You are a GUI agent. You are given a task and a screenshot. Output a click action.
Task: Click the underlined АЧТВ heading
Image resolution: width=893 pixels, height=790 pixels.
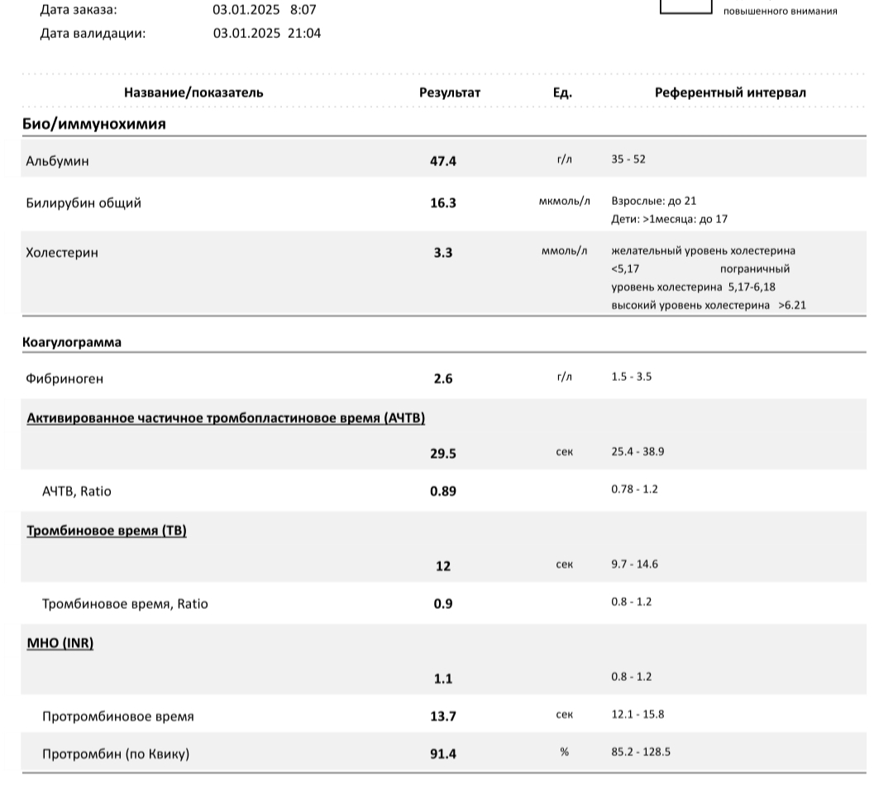226,418
